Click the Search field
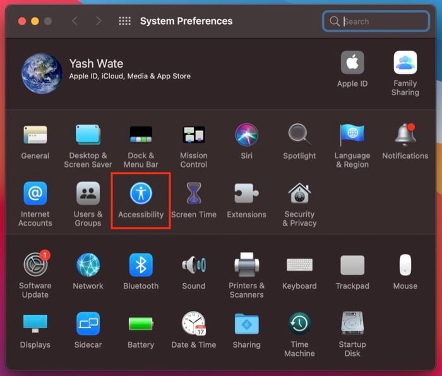 [376, 21]
